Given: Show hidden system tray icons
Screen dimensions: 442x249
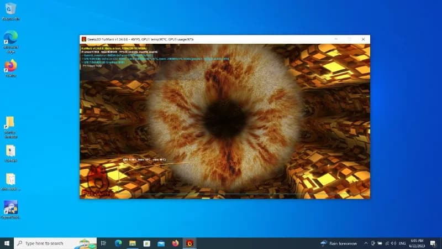Looking at the screenshot, I should (366, 243).
